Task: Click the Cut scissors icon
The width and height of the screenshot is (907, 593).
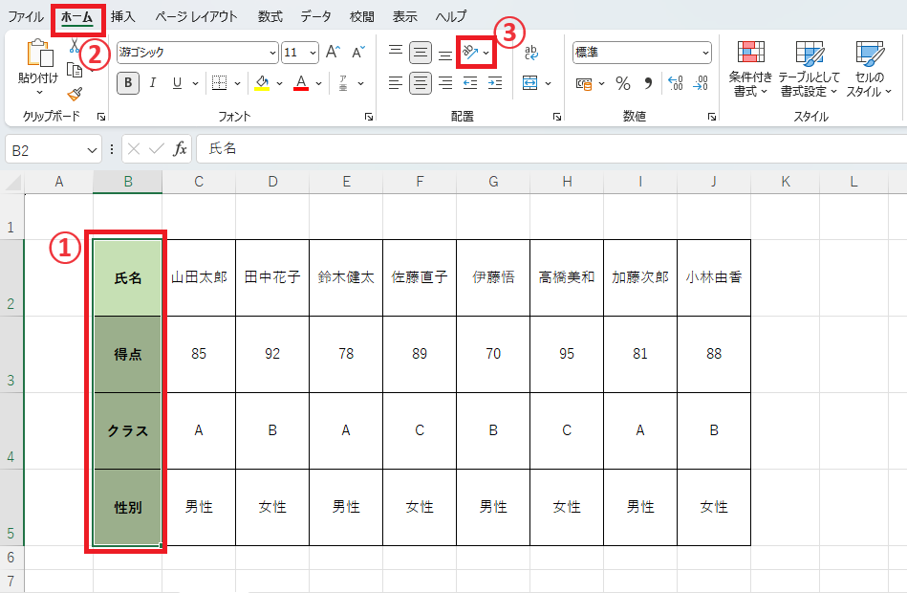Action: (x=75, y=45)
